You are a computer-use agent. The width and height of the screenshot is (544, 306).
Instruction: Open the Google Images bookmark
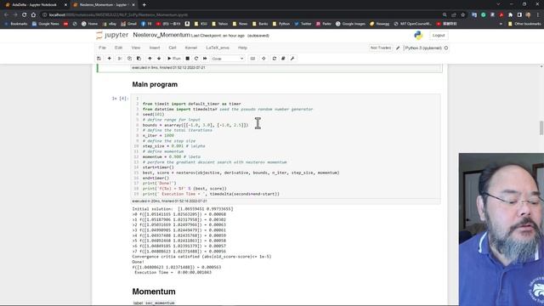(350, 24)
